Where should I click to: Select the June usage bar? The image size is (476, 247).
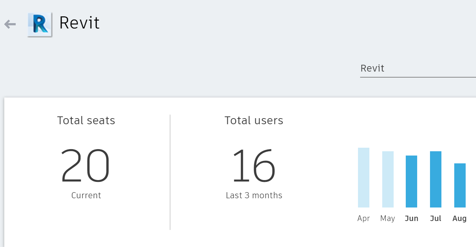point(411,182)
